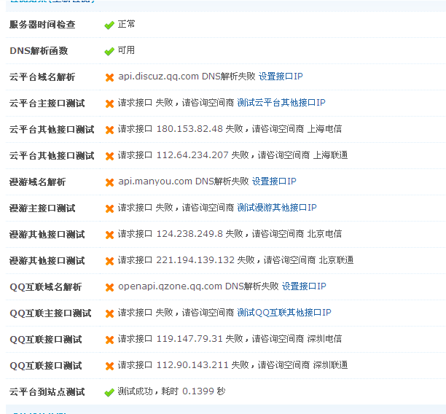
Task: Click the orange X icon beside api.manyou.com
Action: [x=109, y=182]
